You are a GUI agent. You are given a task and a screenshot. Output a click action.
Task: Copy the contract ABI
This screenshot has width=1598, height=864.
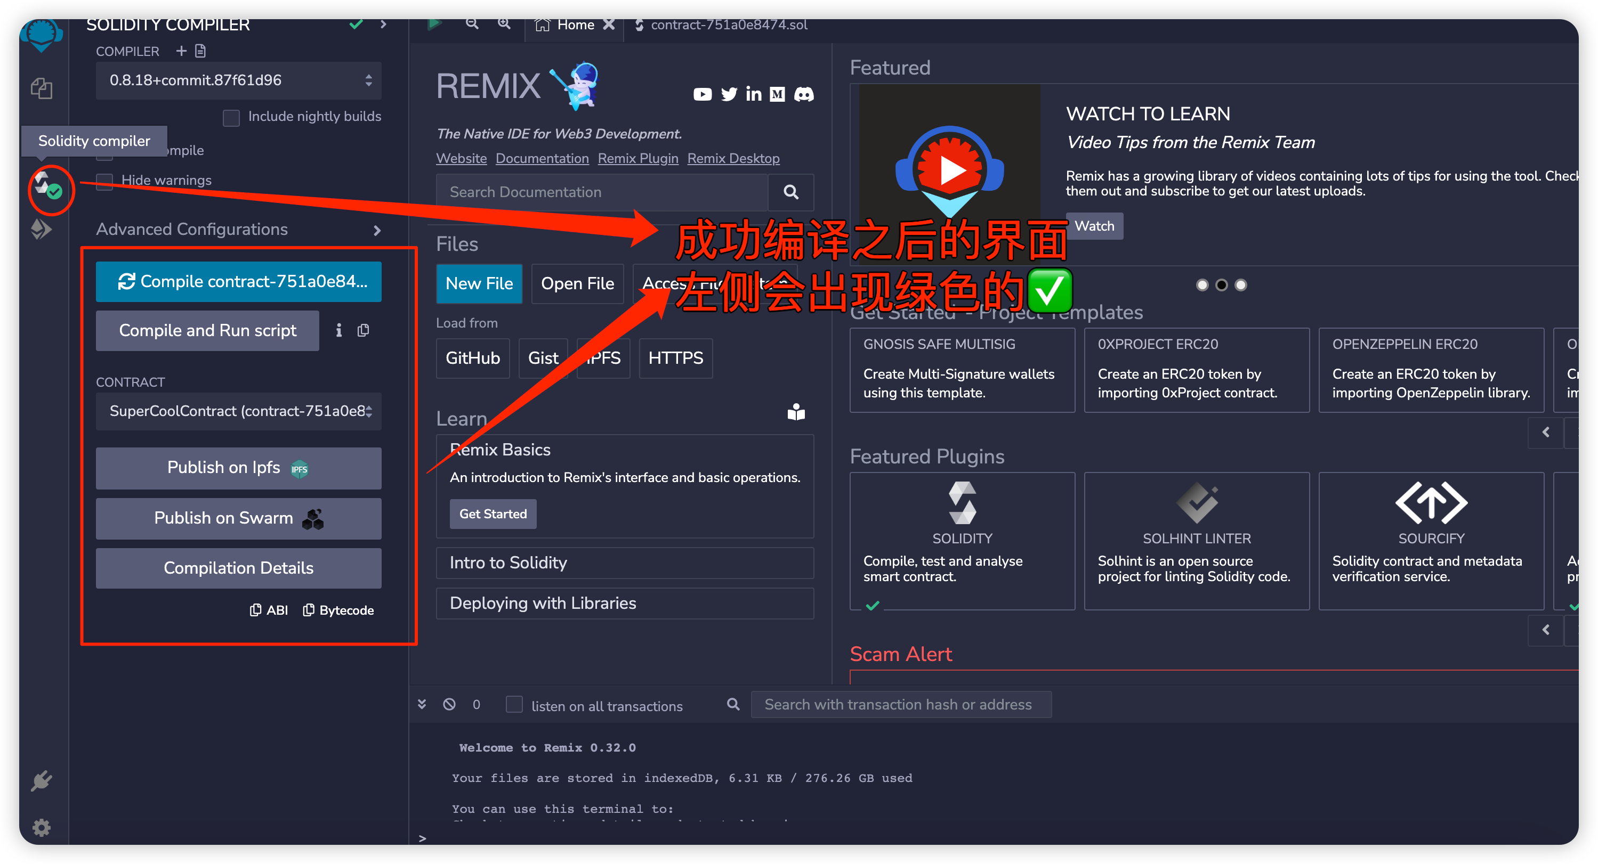[269, 610]
